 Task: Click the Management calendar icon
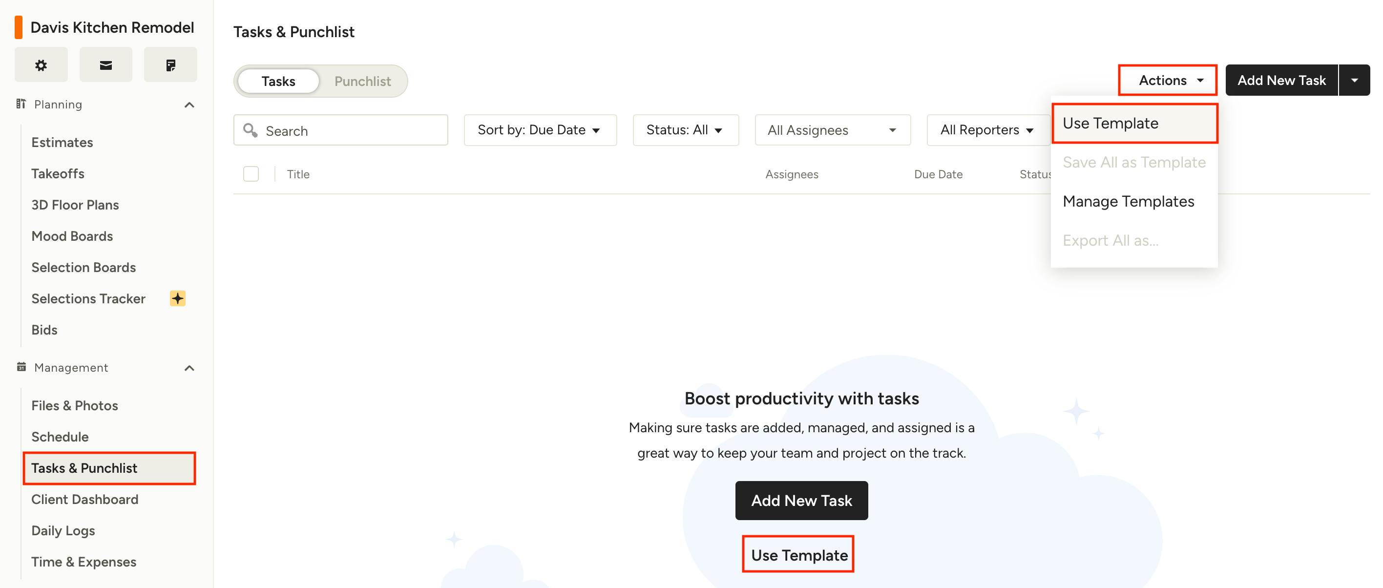pyautogui.click(x=21, y=367)
